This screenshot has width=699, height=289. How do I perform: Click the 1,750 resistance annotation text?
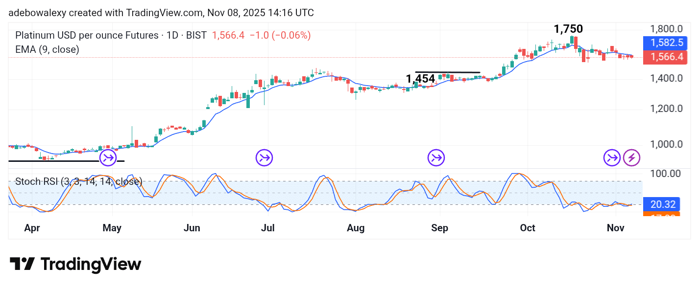pos(568,29)
